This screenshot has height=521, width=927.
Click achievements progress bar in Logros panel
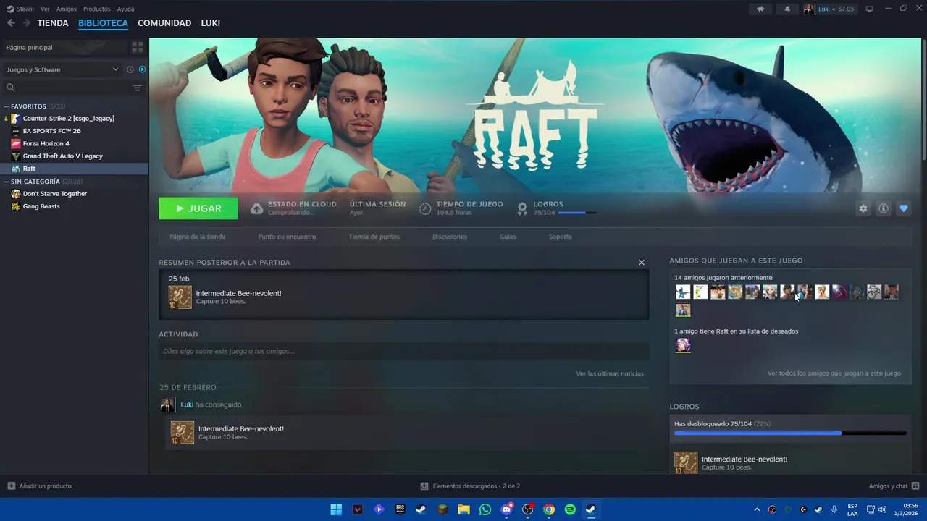[x=790, y=433]
